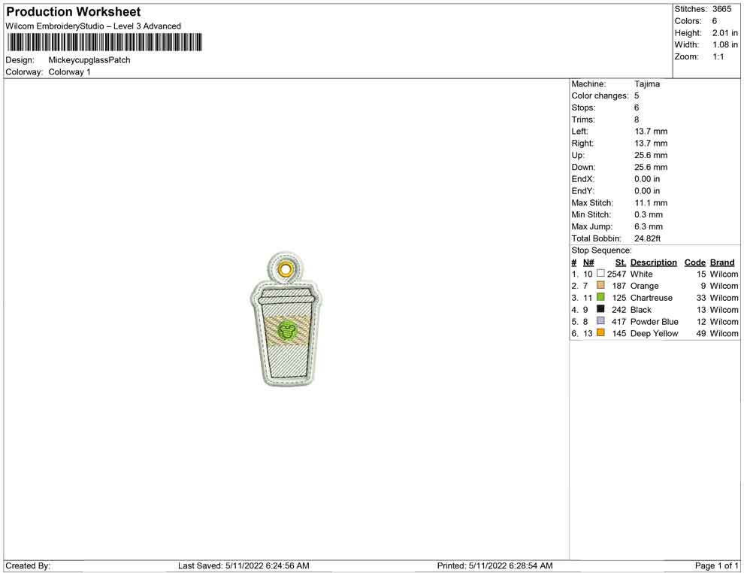Image resolution: width=744 pixels, height=573 pixels.
Task: Click the 'St.' column header
Action: [621, 262]
